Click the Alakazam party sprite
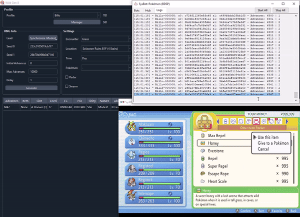Image resolution: width=300 pixels, height=217 pixels. point(131,127)
